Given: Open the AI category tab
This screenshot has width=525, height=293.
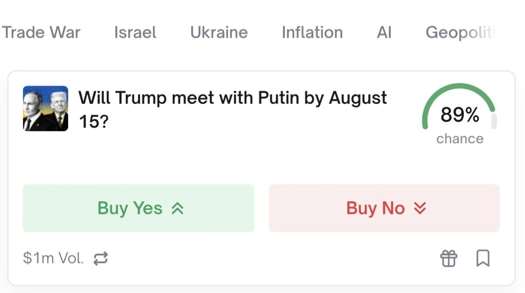Looking at the screenshot, I should click(x=384, y=33).
